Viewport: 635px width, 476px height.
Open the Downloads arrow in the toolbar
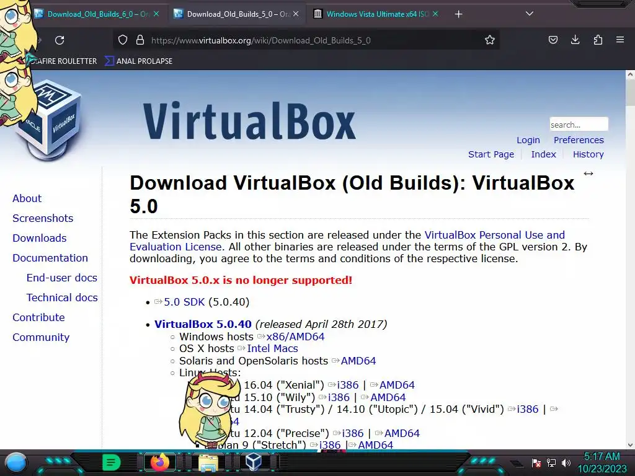click(575, 40)
